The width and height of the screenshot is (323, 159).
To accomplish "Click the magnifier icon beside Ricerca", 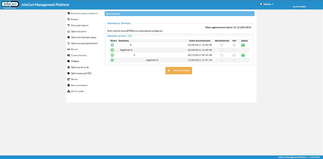I will click(x=69, y=19).
